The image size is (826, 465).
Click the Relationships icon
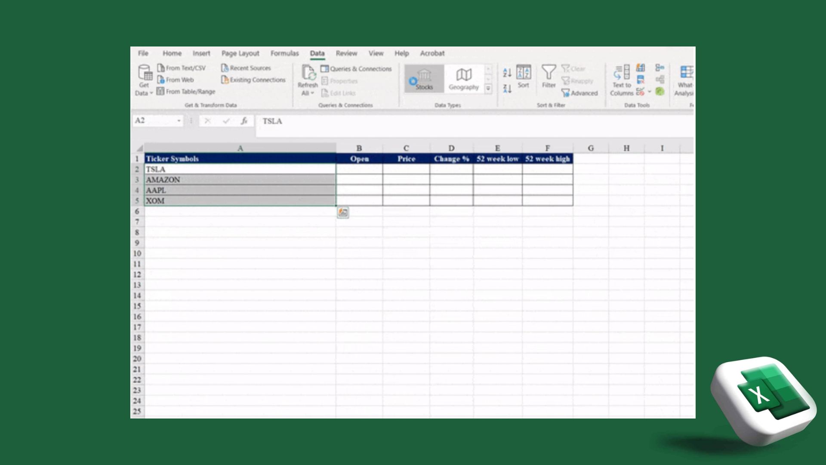pos(660,80)
